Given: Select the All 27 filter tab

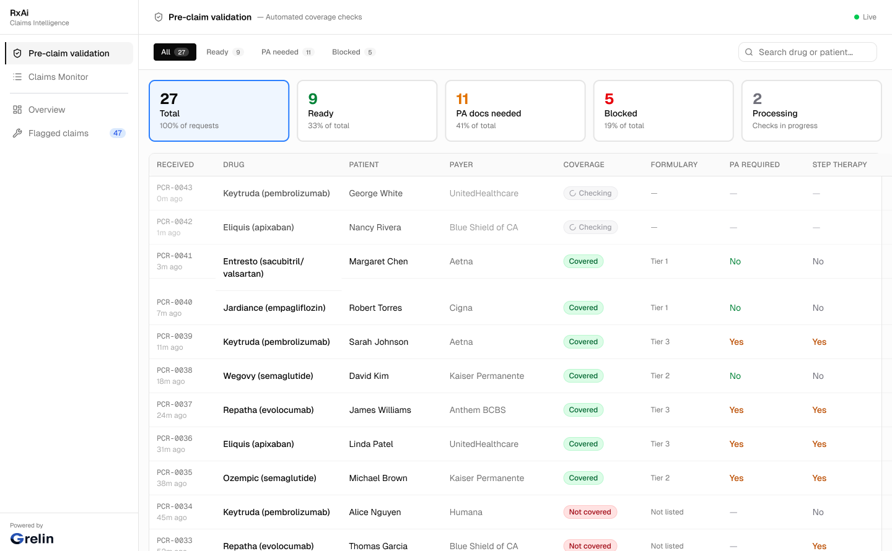Looking at the screenshot, I should [x=175, y=52].
